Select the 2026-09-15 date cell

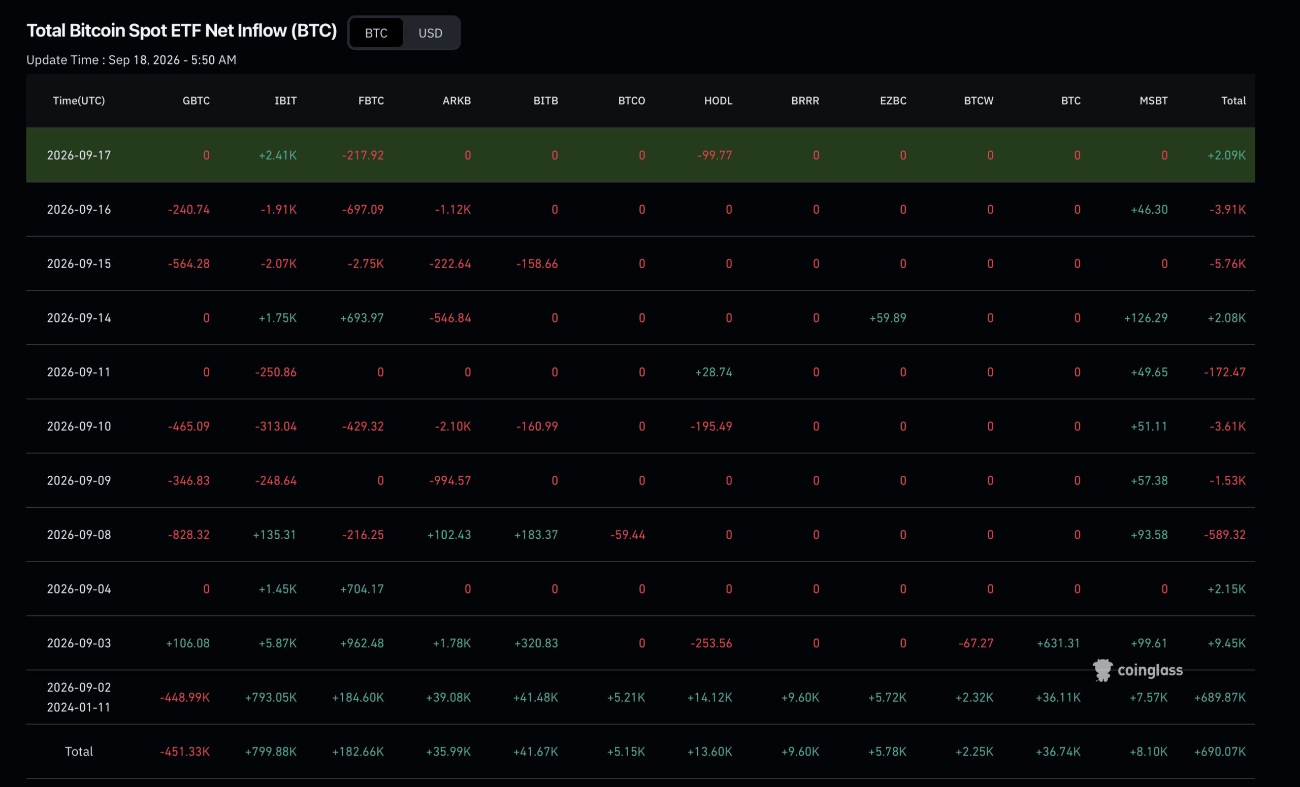click(79, 263)
